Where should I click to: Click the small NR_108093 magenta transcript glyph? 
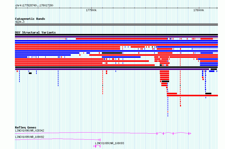click(97, 146)
